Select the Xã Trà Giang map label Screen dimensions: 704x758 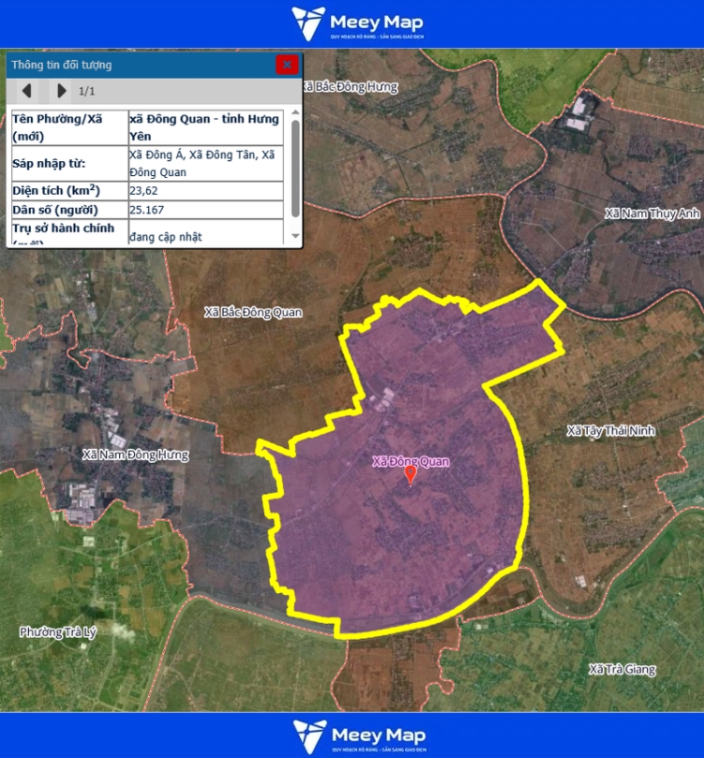(622, 670)
